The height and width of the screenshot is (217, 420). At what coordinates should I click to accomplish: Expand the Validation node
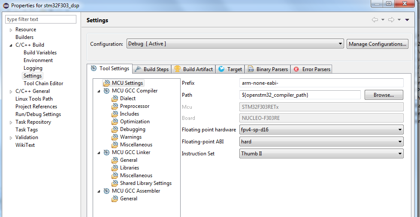[x=11, y=138]
